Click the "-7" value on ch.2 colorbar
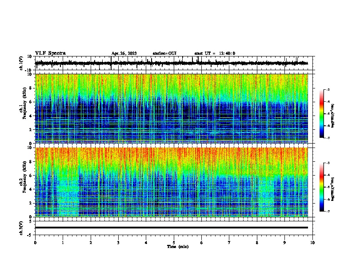The height and width of the screenshot is (272, 352). [328, 211]
